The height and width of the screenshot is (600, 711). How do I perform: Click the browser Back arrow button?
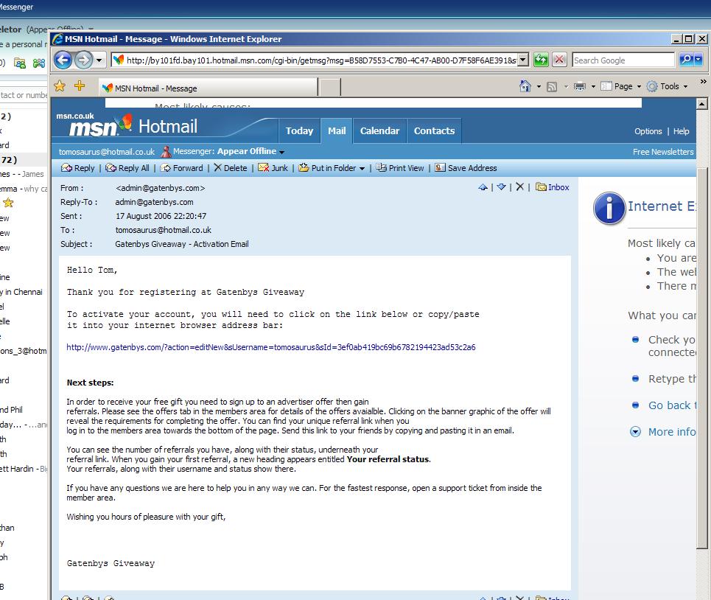pos(63,60)
